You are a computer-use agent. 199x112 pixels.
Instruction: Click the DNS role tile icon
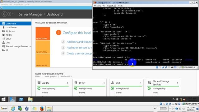pos(113,83)
